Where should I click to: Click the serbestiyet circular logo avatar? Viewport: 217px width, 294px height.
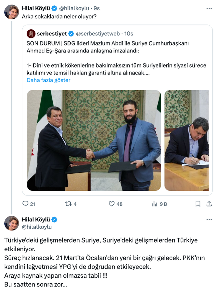pos(30,33)
